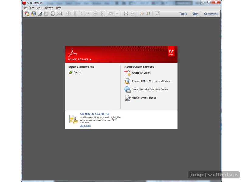This screenshot has height=182, width=243.
Task: Click the page number input field
Action: click(x=81, y=14)
